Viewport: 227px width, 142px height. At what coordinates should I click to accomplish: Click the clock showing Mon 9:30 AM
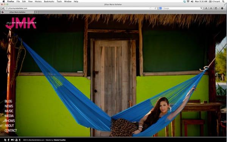point(201,2)
